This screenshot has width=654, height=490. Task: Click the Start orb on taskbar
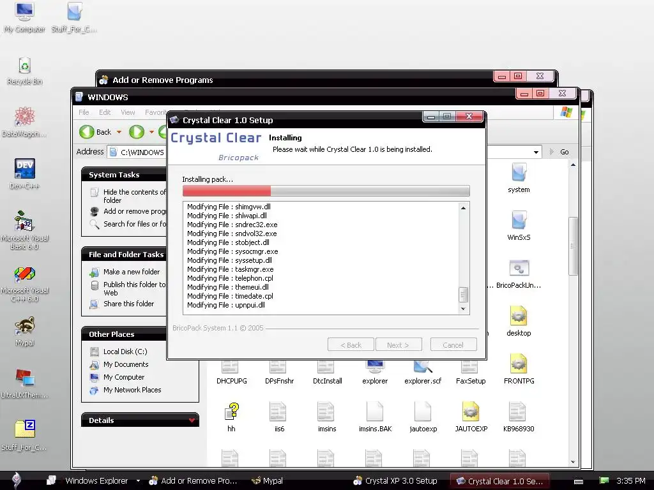pos(16,480)
